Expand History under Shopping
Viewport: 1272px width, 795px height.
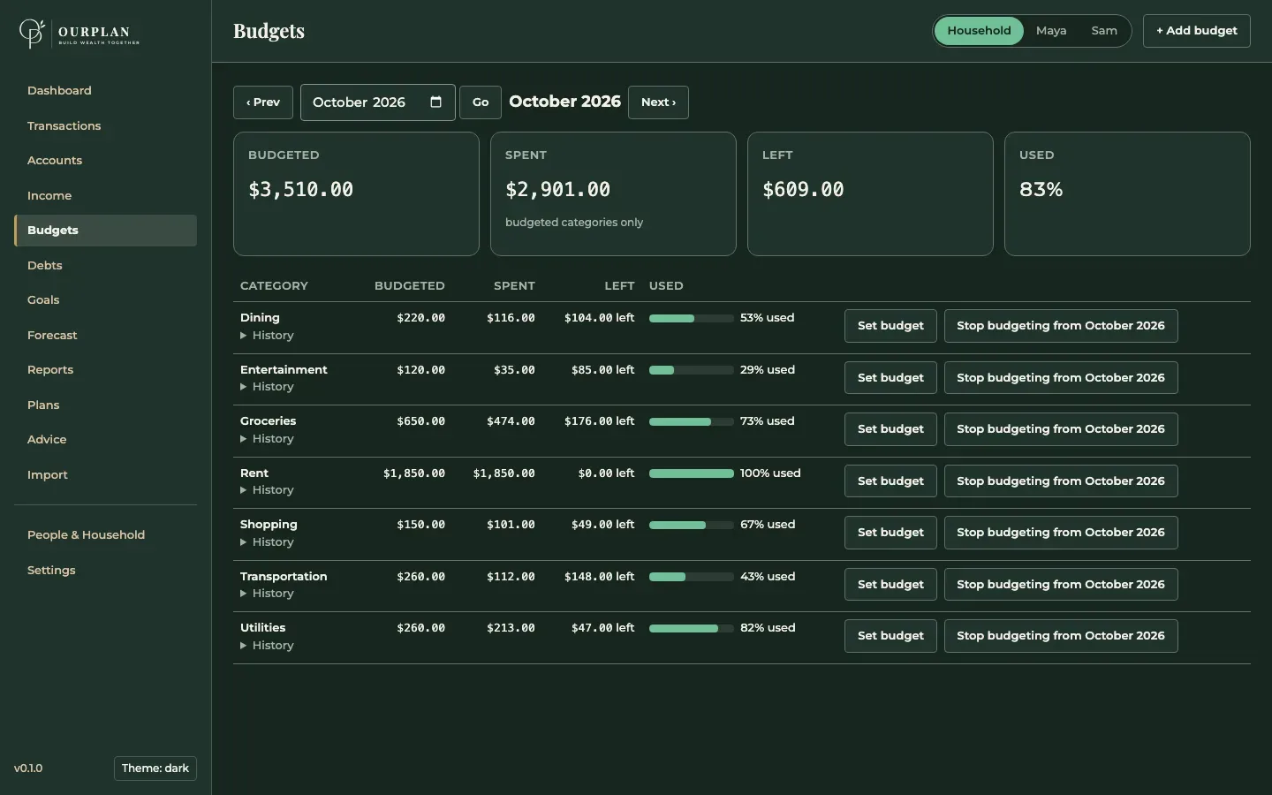pos(267,542)
